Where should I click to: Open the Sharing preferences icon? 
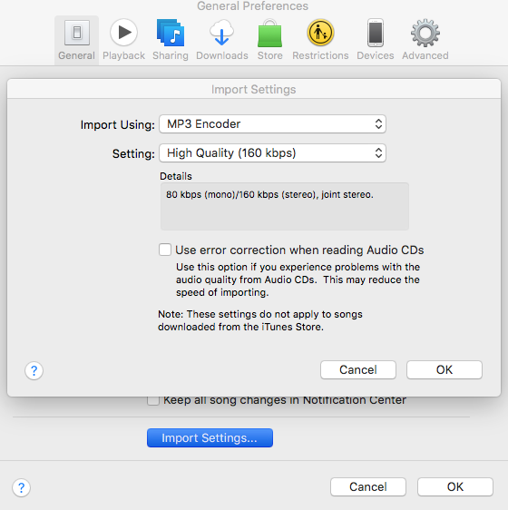171,33
